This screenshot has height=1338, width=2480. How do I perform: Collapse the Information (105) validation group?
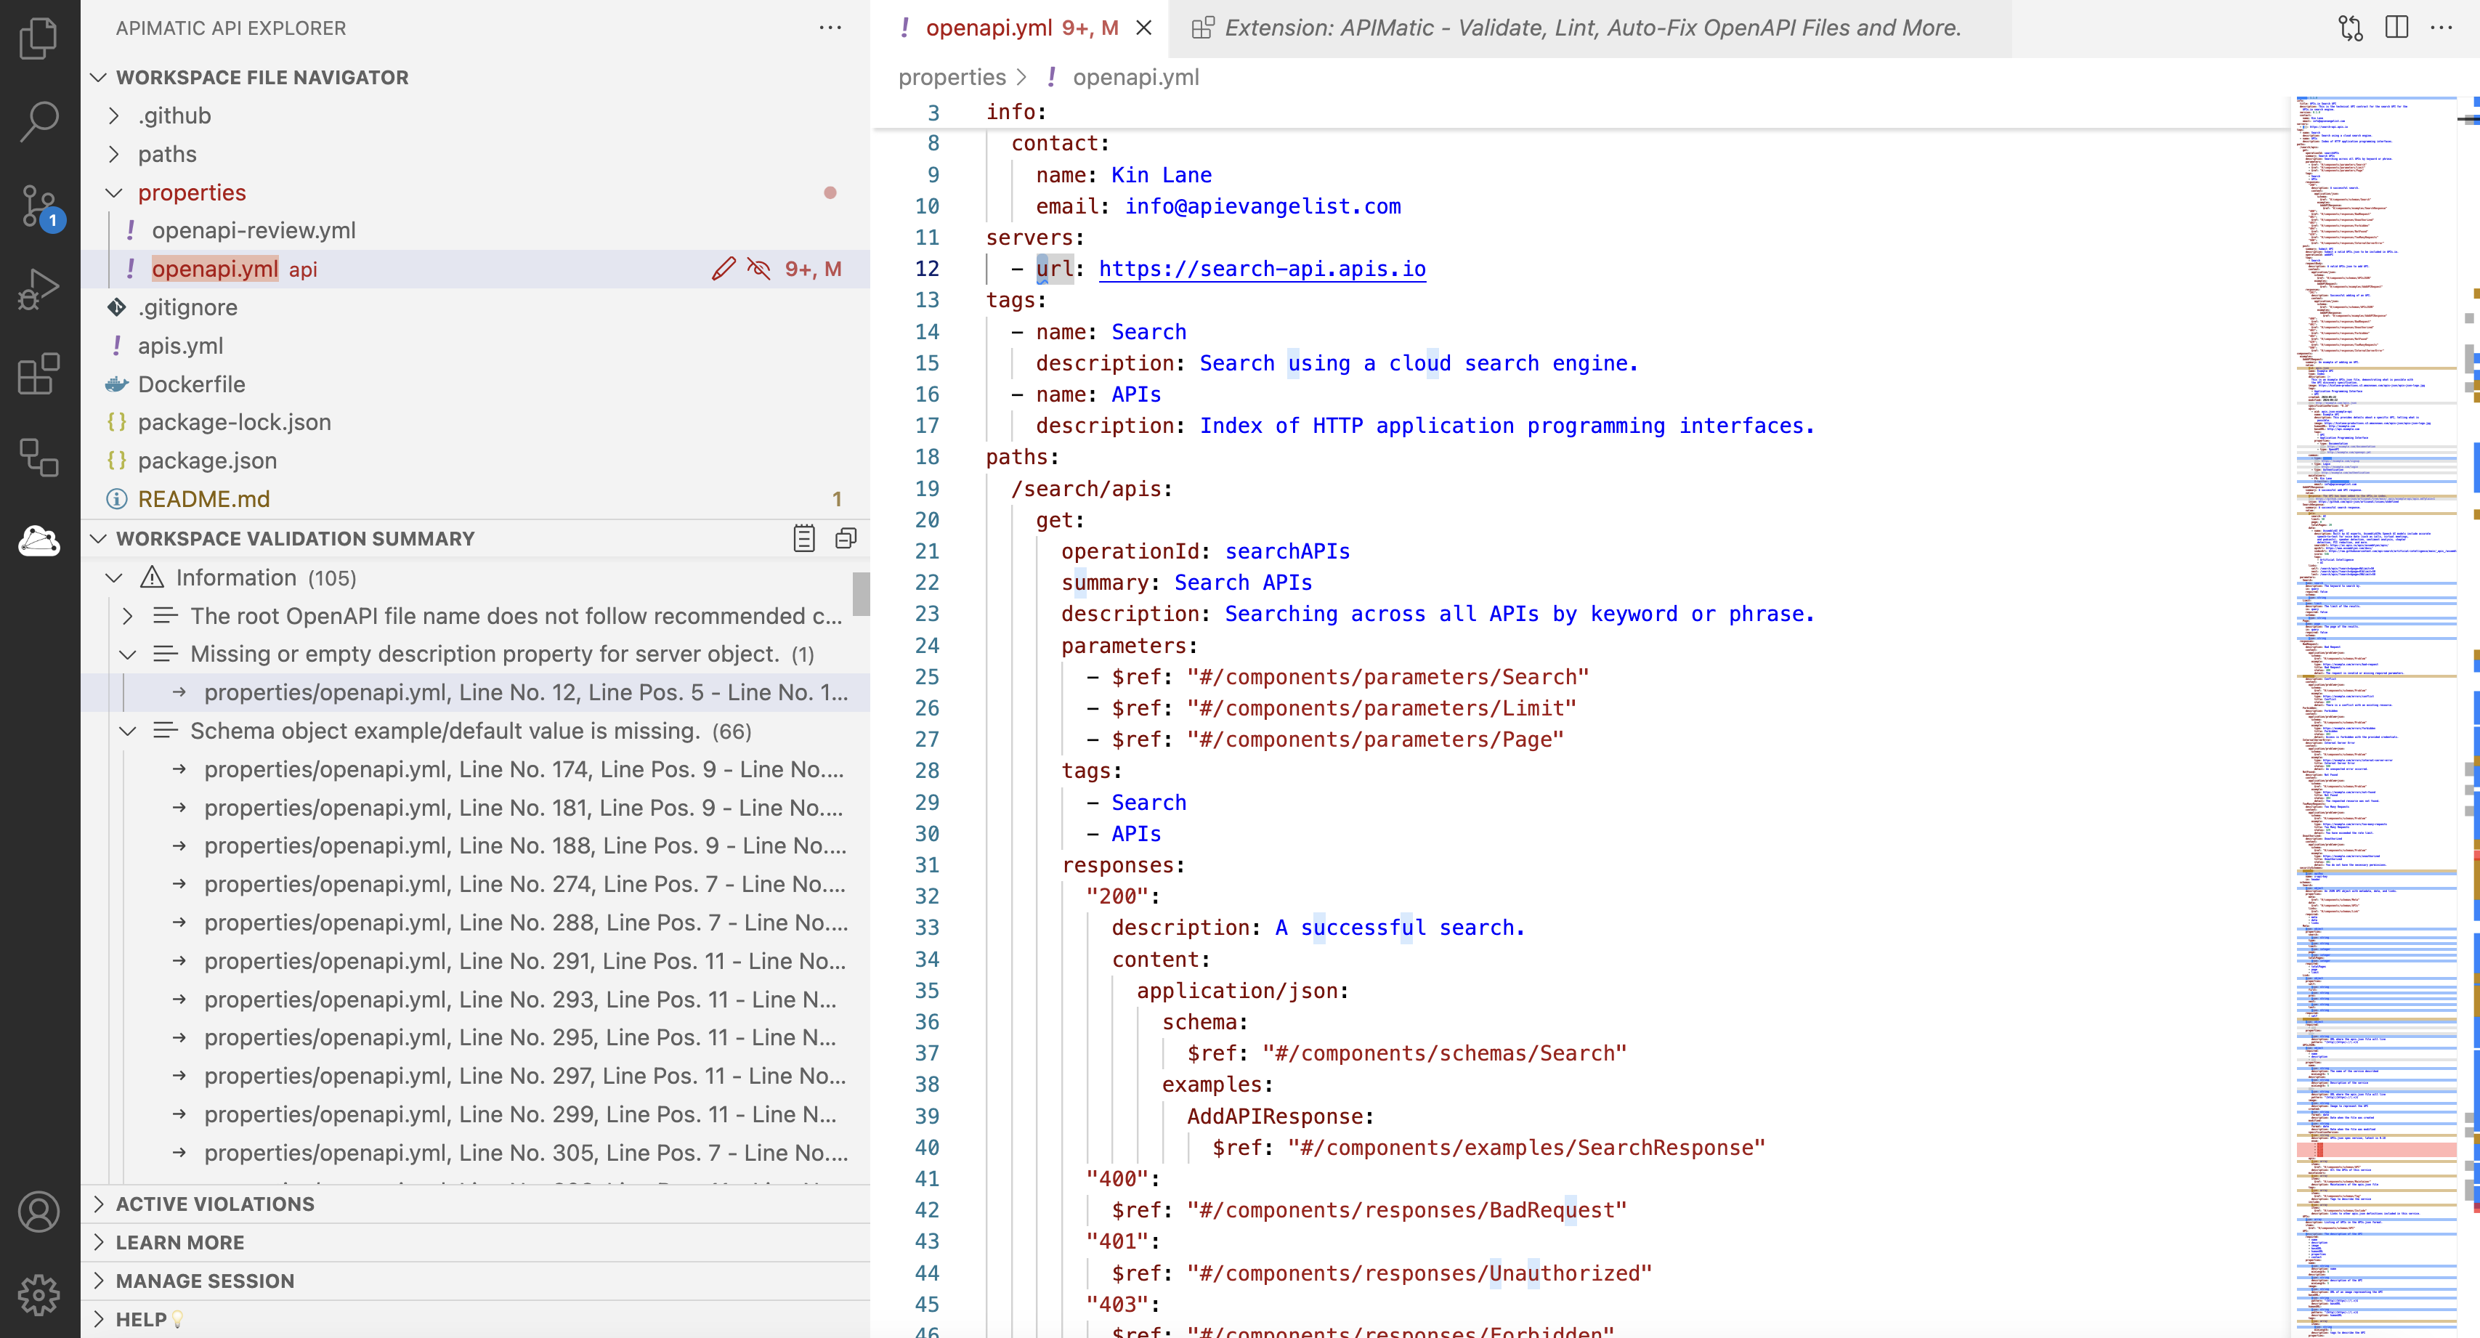[115, 577]
